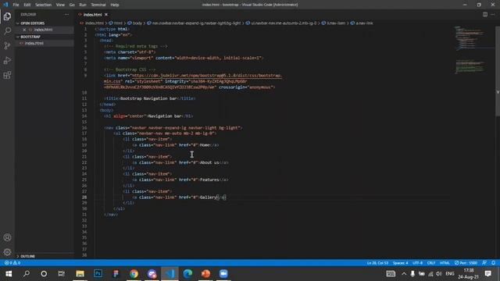Screen dimensions: 500x281
Task: Open File Explorer from taskbar
Action: click(x=80, y=274)
